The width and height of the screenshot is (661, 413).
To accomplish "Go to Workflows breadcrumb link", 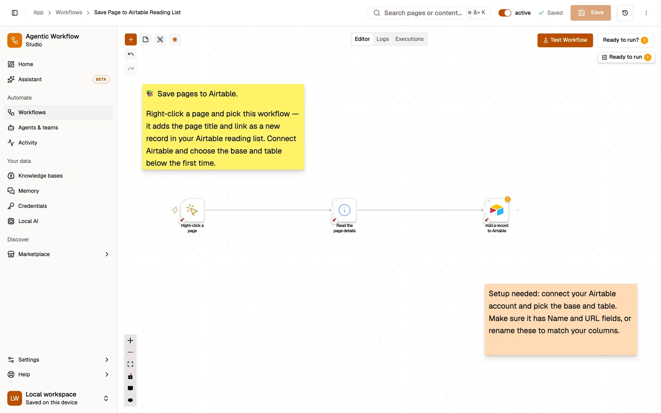I will 69,12.
